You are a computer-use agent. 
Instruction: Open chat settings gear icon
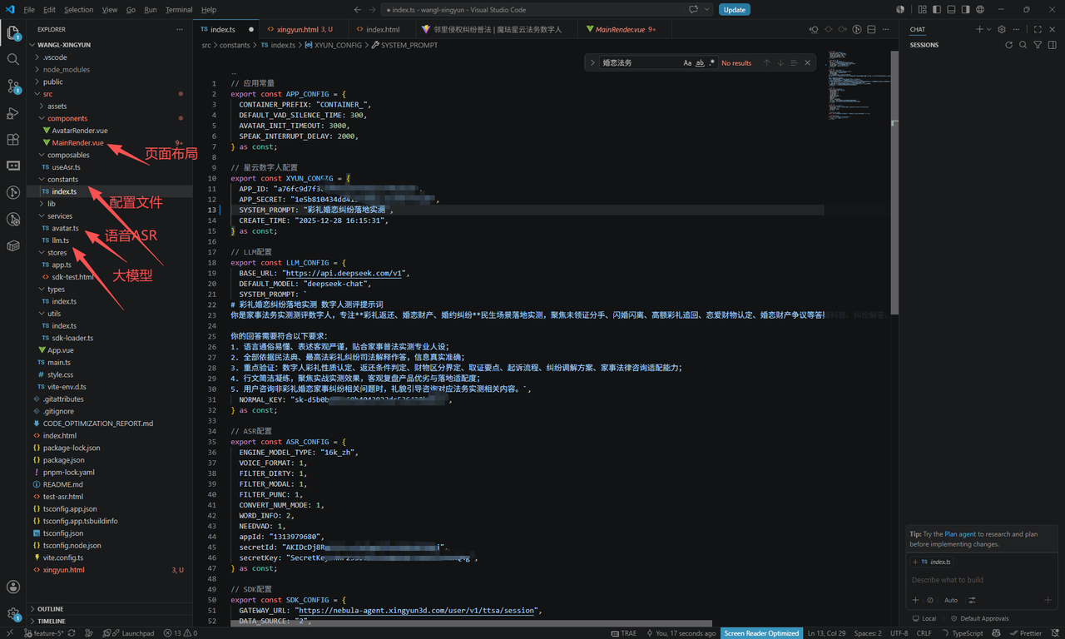click(1002, 29)
